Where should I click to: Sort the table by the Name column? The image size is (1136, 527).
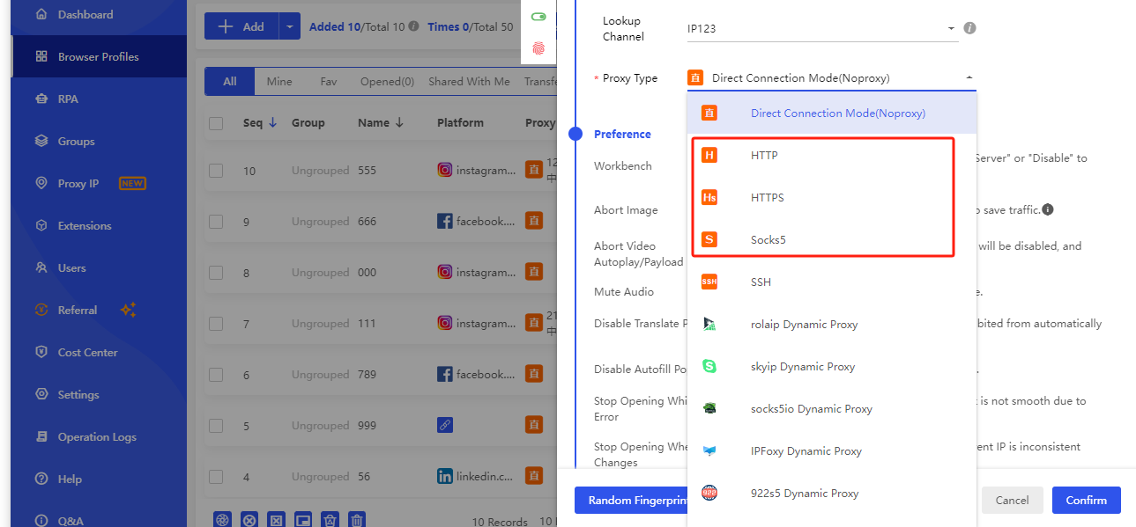click(381, 123)
